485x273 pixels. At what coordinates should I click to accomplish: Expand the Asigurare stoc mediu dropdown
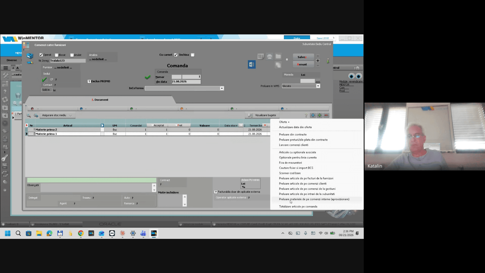coord(58,115)
